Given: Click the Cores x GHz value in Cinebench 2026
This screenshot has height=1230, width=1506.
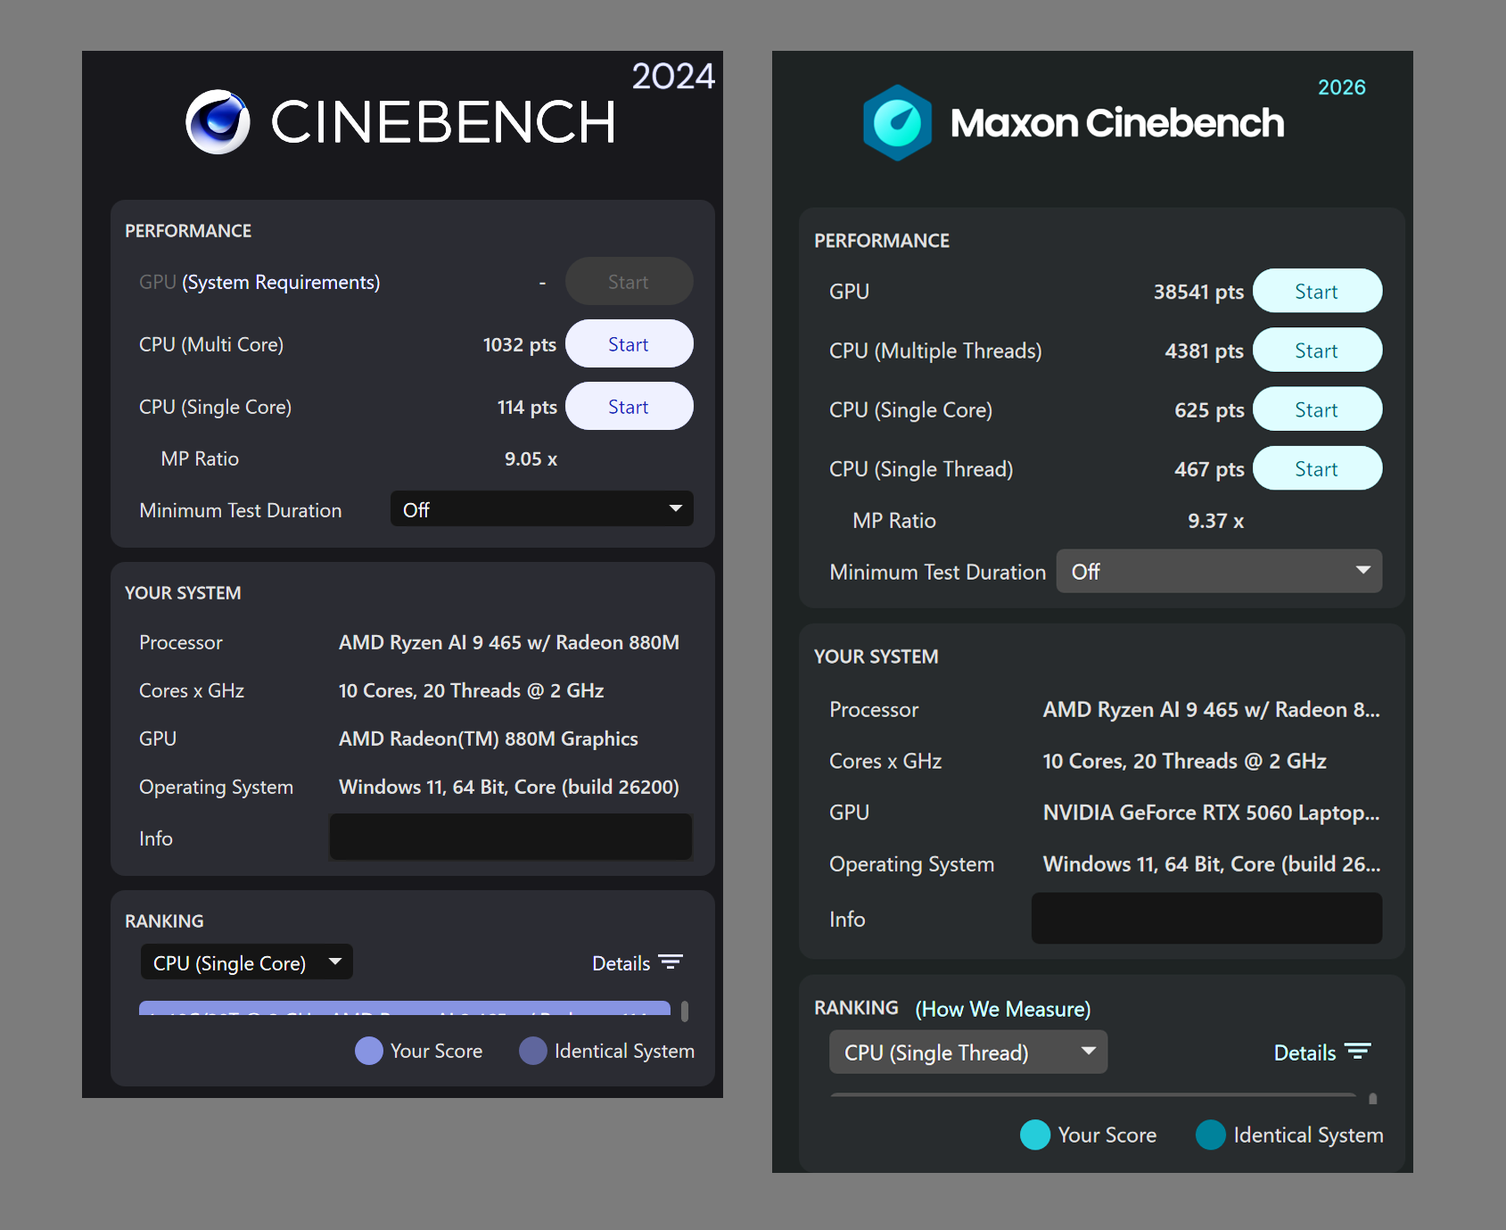Looking at the screenshot, I should tap(1185, 761).
